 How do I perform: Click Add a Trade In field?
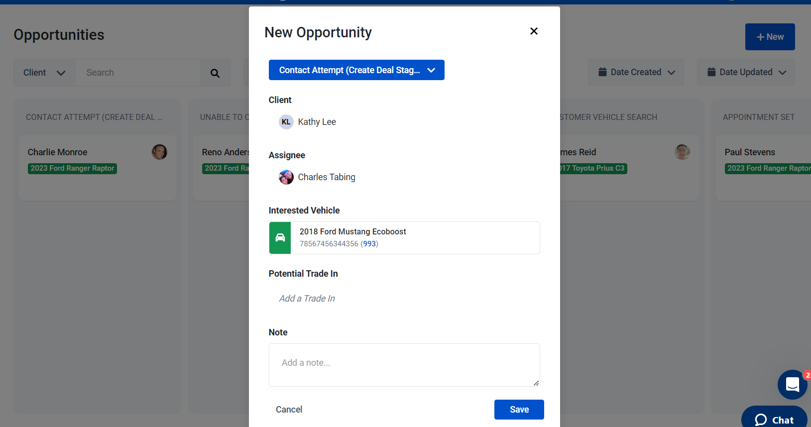307,299
